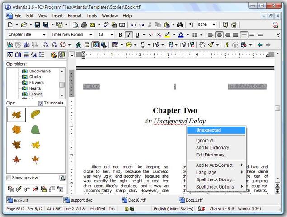Expand the font color dropdown arrow
This screenshot has width=287, height=217.
[x=188, y=35]
